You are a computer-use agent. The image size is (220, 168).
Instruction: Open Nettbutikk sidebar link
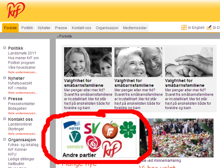(16, 164)
